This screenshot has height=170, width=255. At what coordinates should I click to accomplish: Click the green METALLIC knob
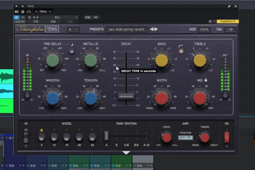pos(91,60)
